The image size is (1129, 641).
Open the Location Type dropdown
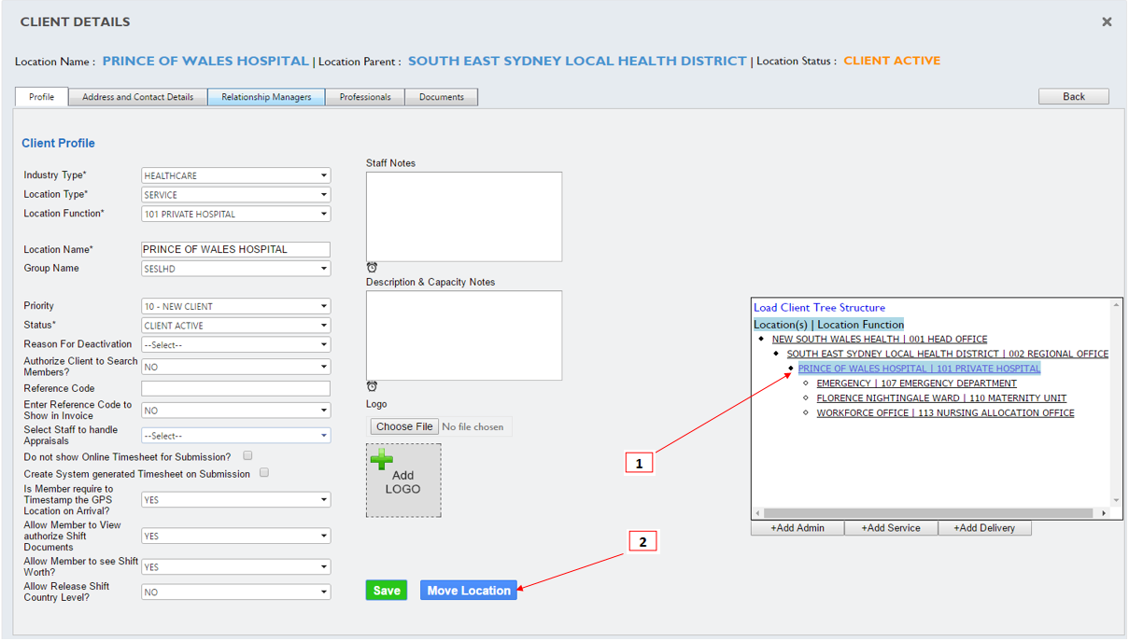[x=236, y=195]
